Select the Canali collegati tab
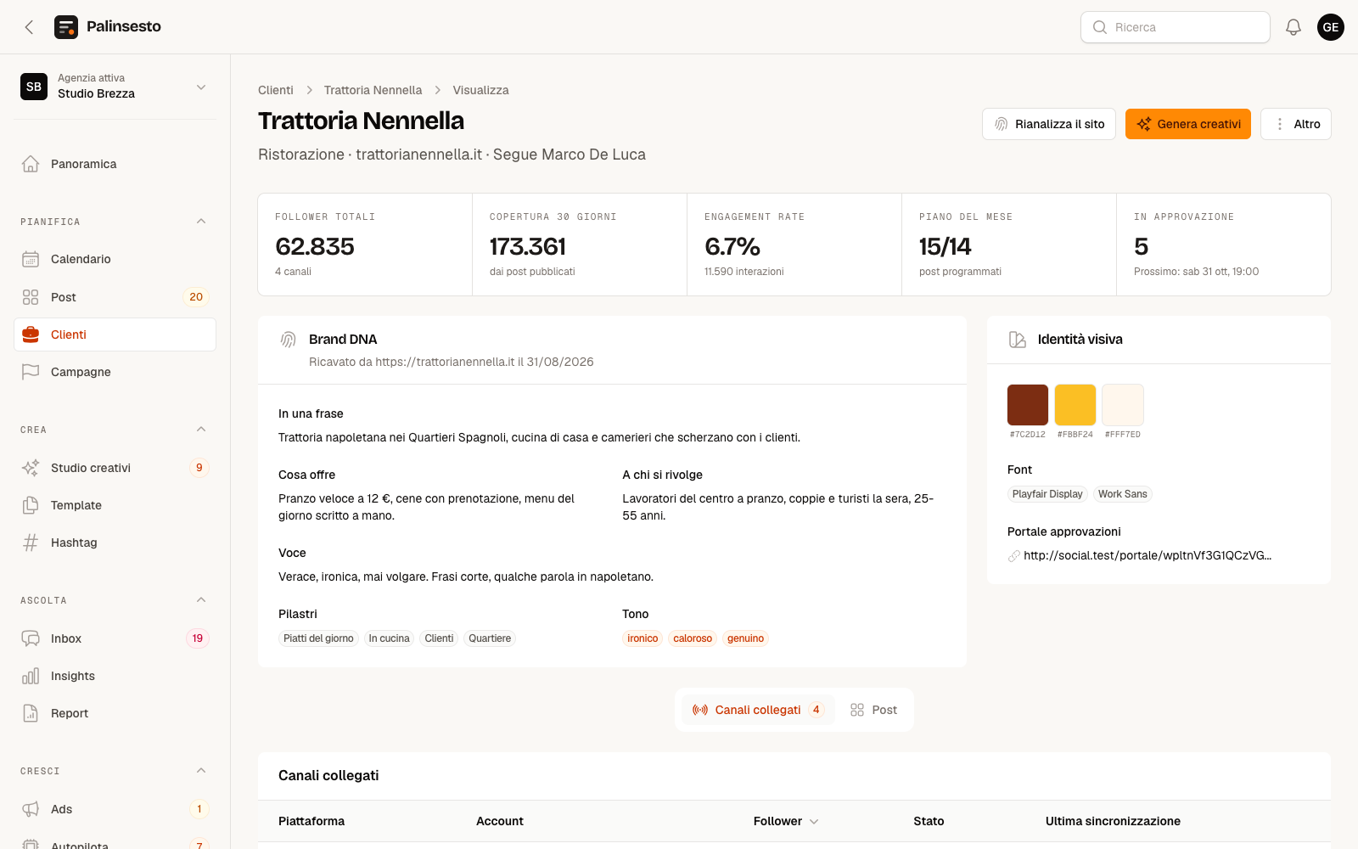Viewport: 1358px width, 849px height. click(758, 710)
